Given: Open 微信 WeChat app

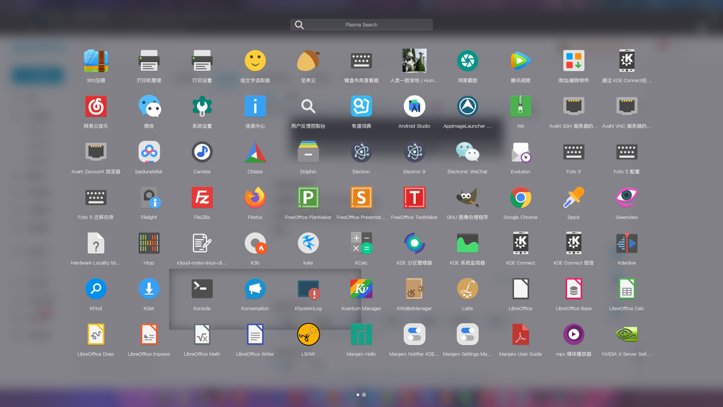Looking at the screenshot, I should tap(149, 107).
